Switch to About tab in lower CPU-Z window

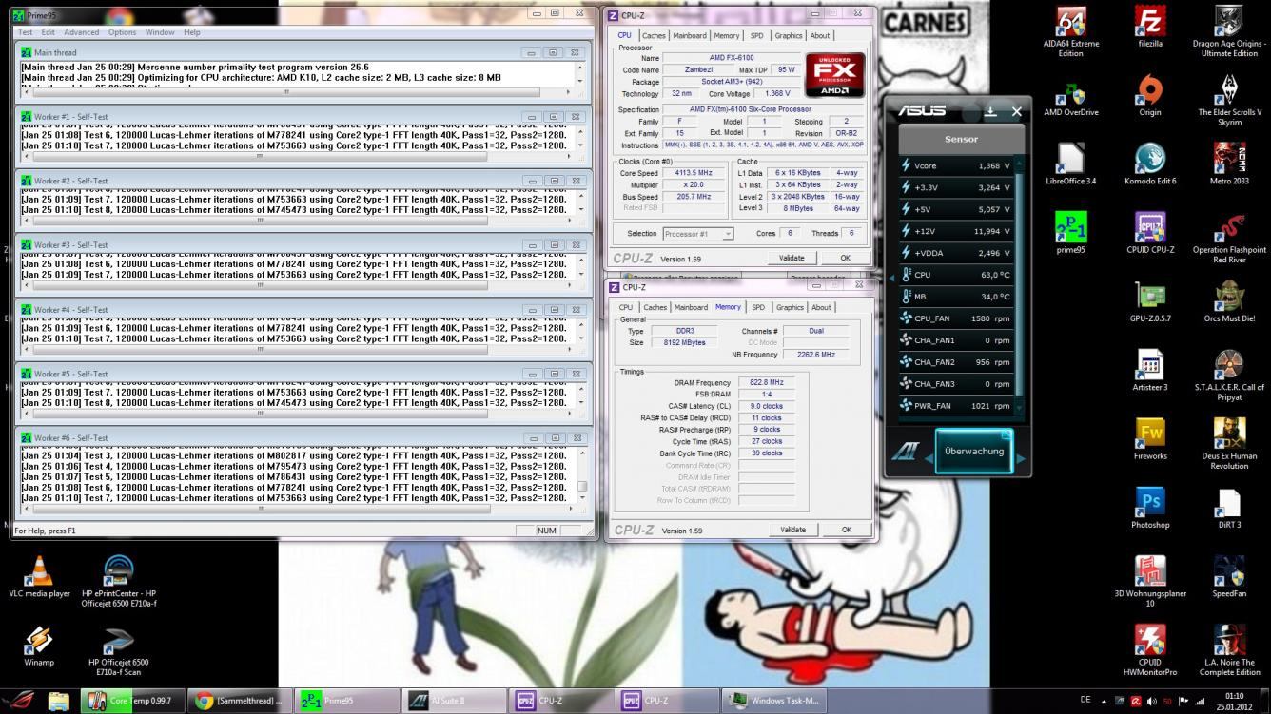[x=821, y=308]
